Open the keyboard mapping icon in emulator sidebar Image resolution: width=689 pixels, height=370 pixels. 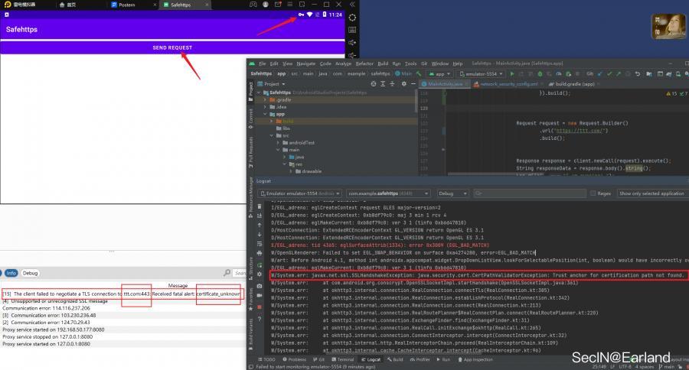pos(352,30)
